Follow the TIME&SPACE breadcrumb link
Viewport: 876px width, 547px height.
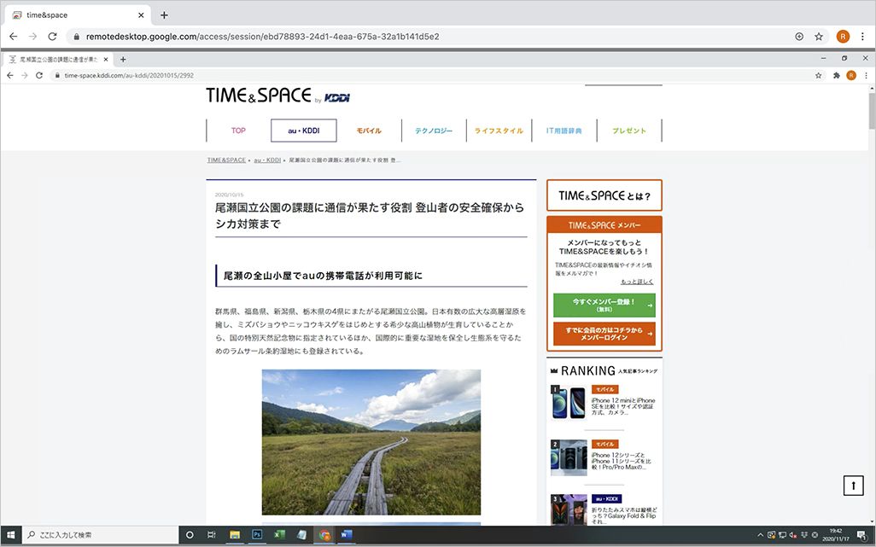coord(226,160)
